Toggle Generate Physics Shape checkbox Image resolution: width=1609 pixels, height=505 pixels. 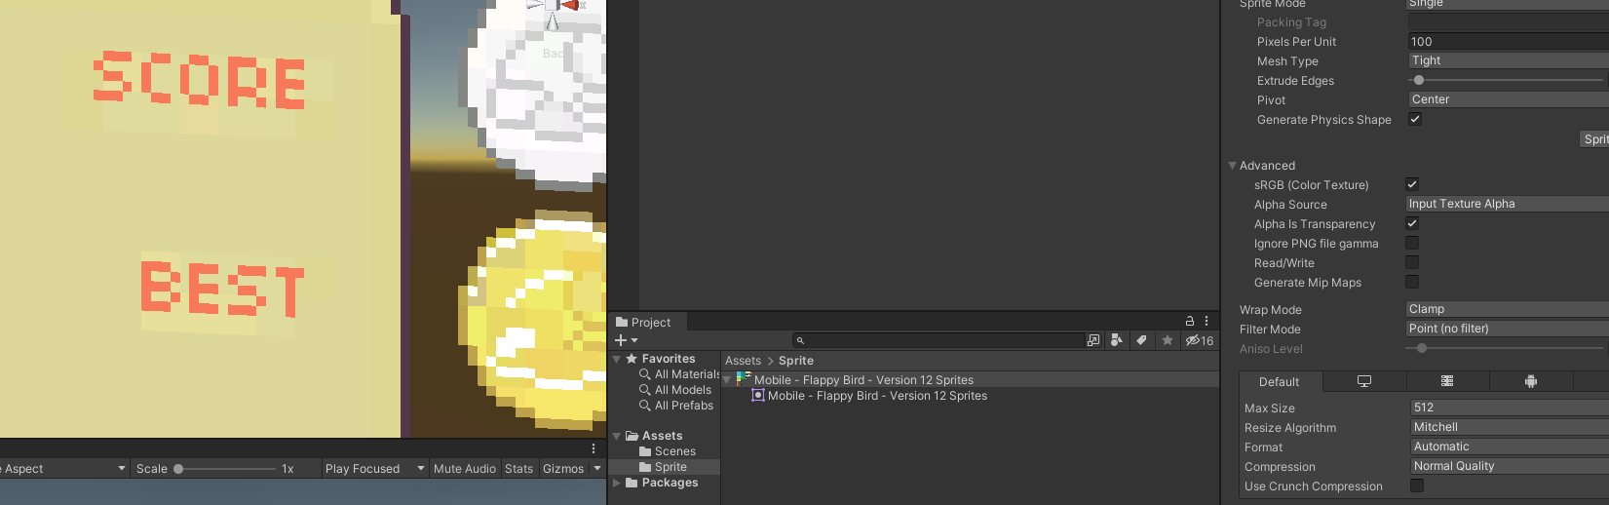1415,119
